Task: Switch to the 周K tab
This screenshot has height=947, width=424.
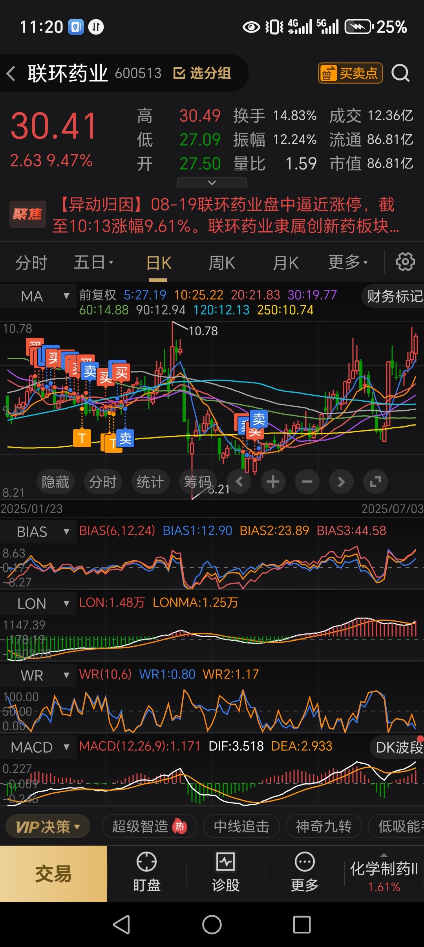Action: point(222,263)
